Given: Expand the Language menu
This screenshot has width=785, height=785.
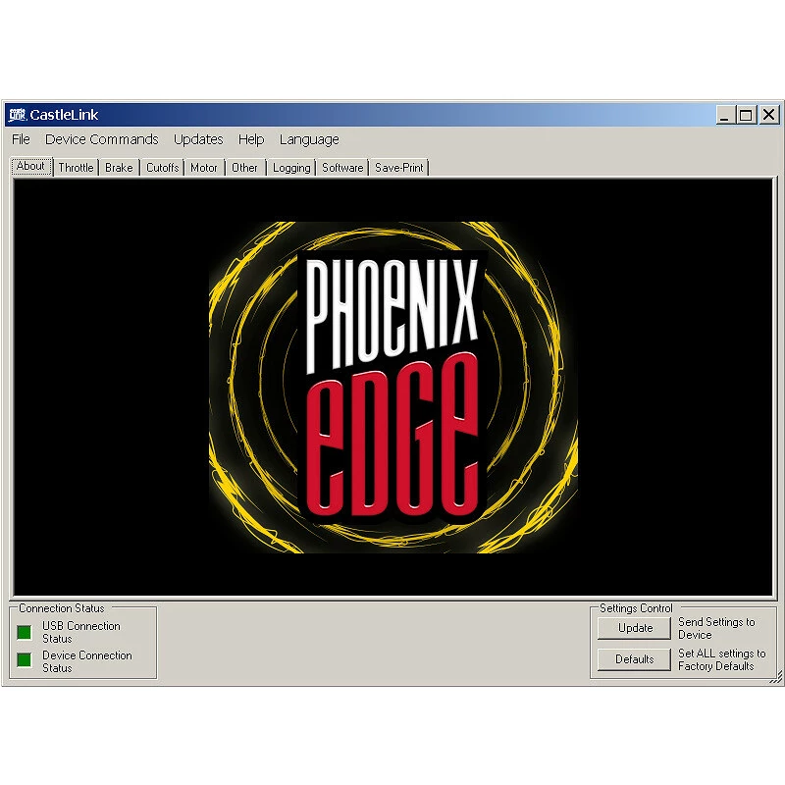Looking at the screenshot, I should (x=309, y=139).
